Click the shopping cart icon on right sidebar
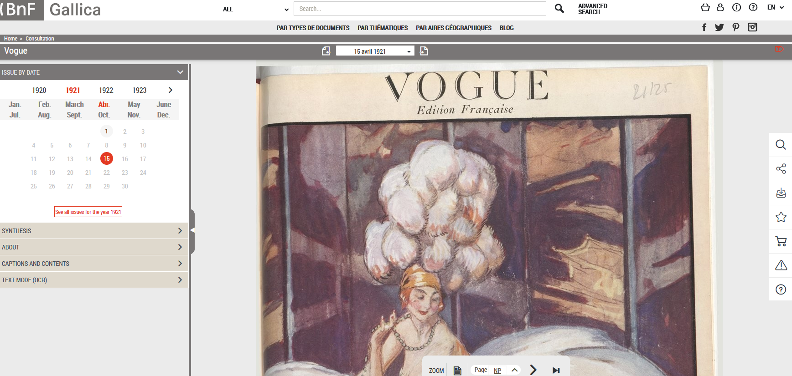Viewport: 792px width, 376px height. pyautogui.click(x=781, y=241)
